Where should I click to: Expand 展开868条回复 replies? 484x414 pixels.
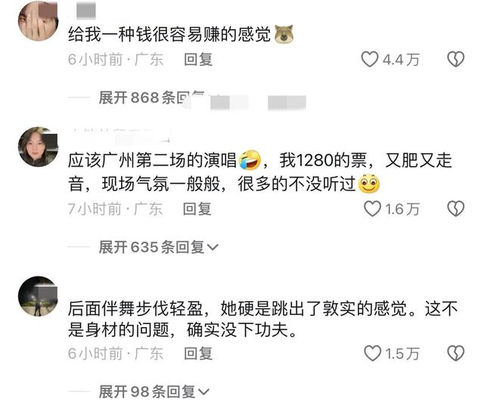pyautogui.click(x=151, y=97)
